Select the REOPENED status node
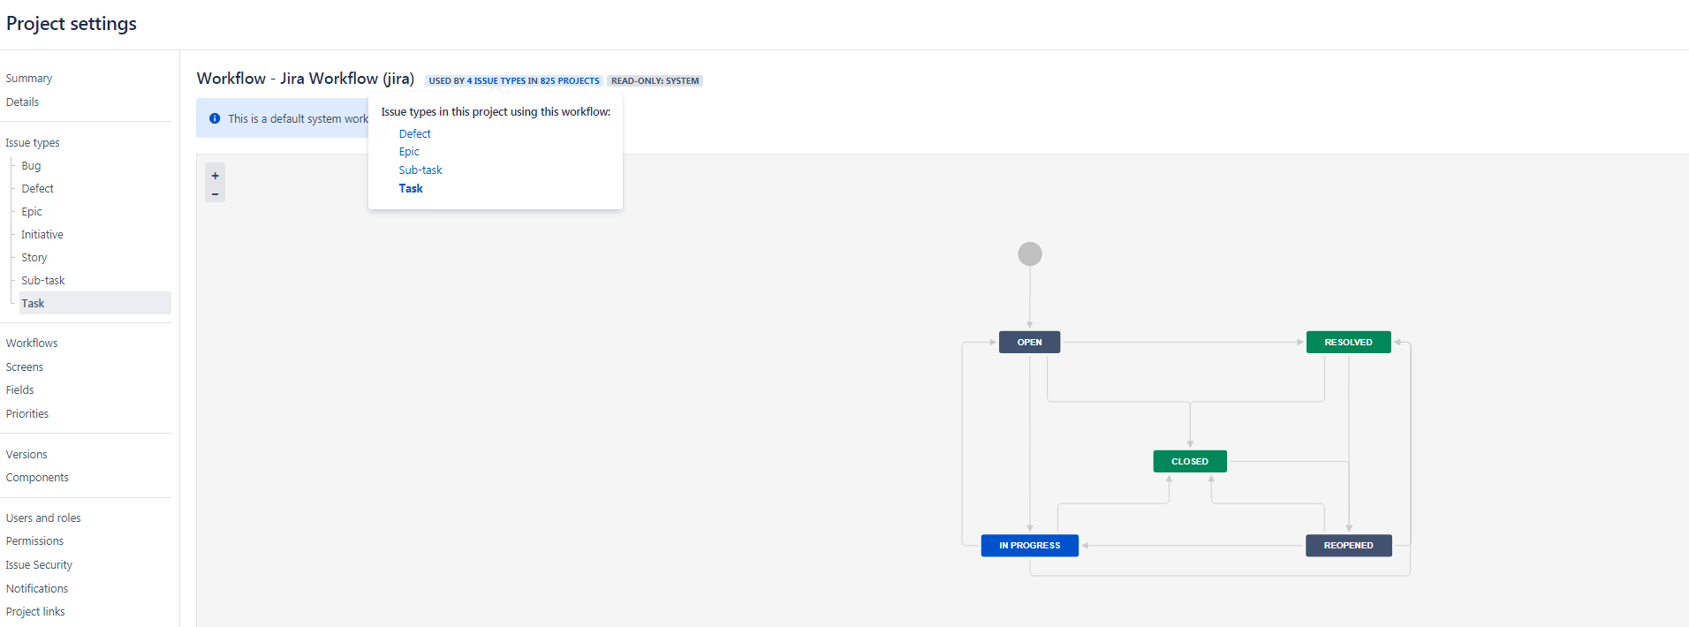 tap(1349, 546)
